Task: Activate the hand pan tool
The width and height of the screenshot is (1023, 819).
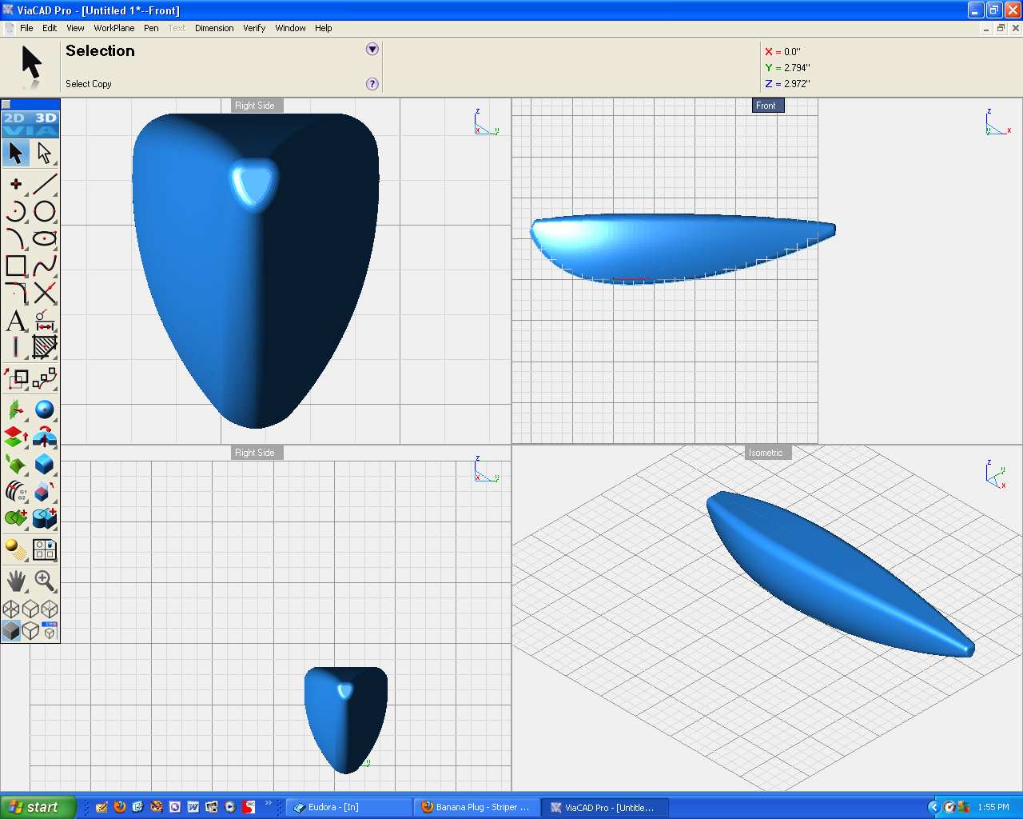Action: coord(16,581)
